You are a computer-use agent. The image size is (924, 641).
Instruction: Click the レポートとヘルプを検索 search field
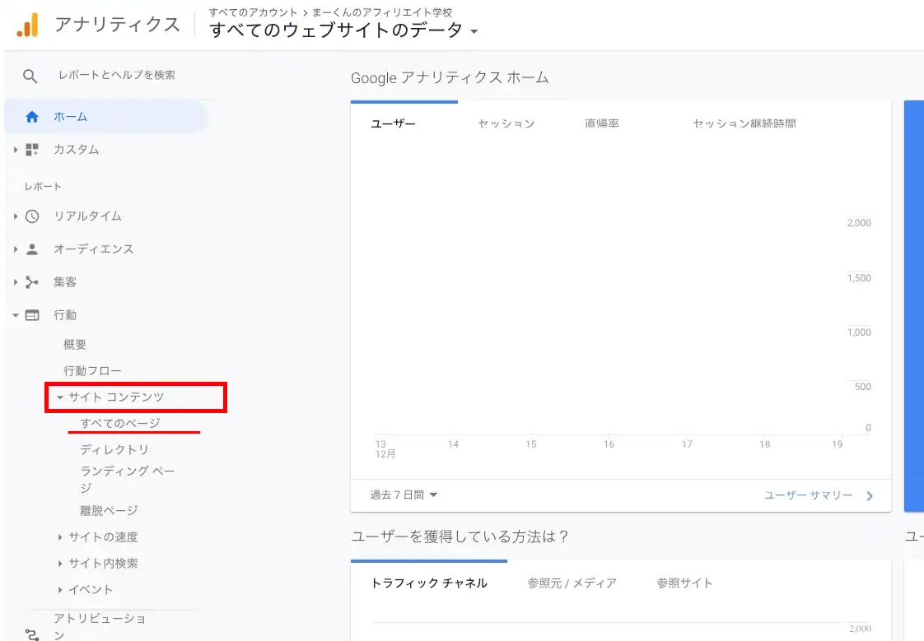tap(117, 76)
